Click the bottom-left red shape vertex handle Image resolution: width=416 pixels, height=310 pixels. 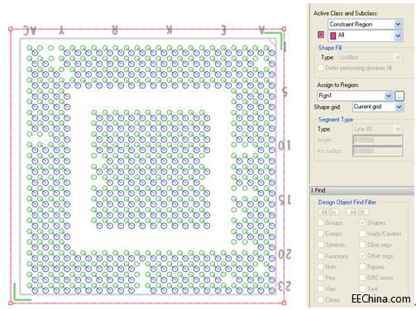[11, 303]
